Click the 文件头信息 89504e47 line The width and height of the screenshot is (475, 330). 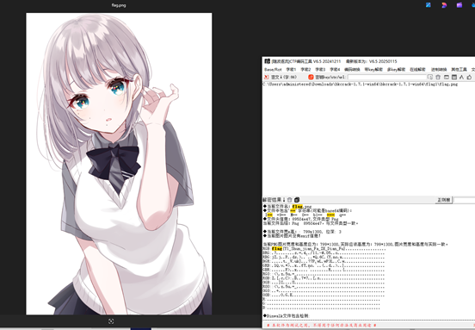click(300, 219)
